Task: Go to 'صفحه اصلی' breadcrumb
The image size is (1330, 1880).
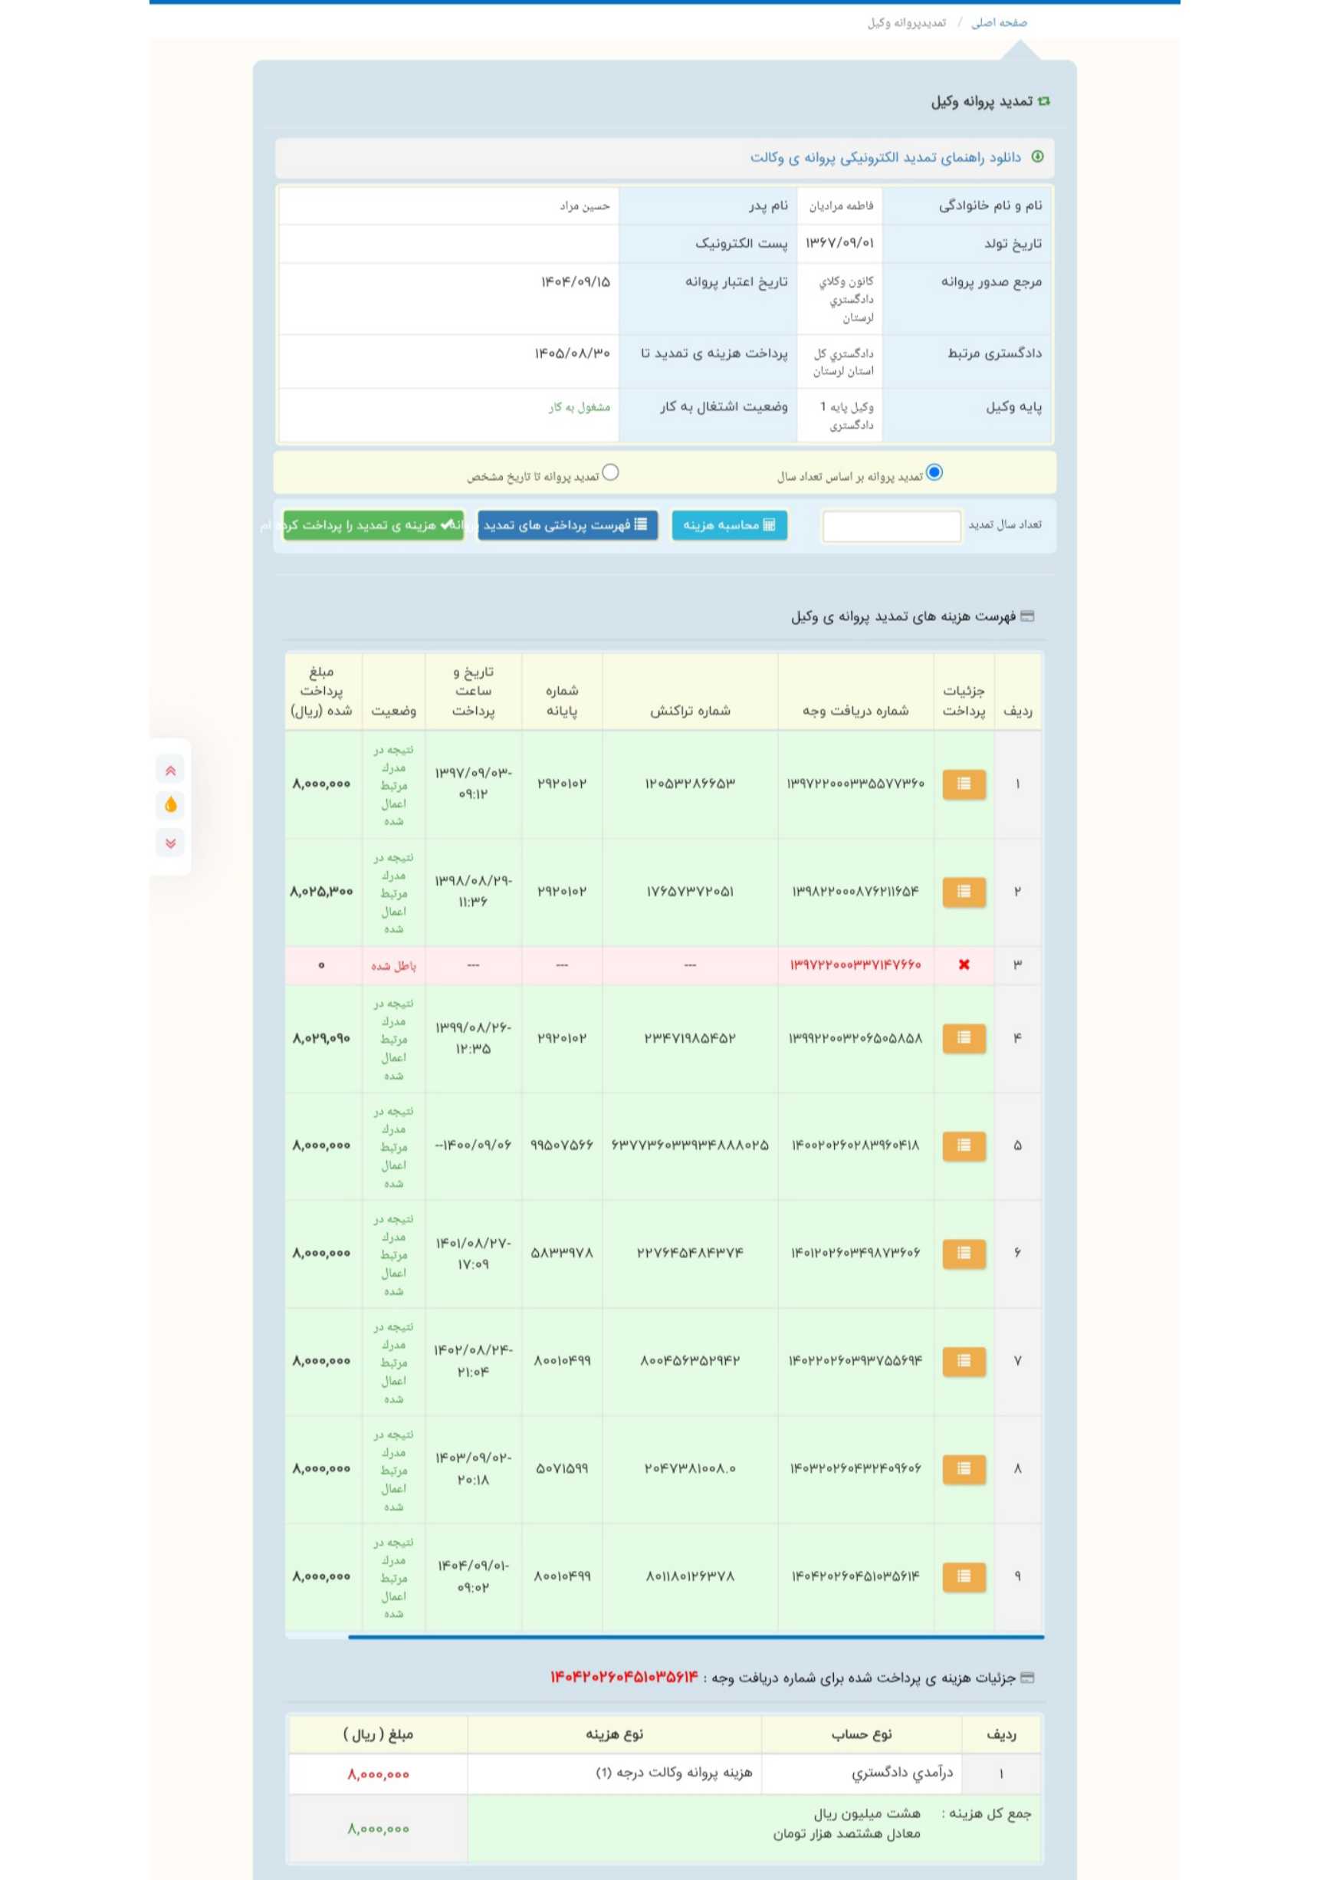Action: (998, 23)
